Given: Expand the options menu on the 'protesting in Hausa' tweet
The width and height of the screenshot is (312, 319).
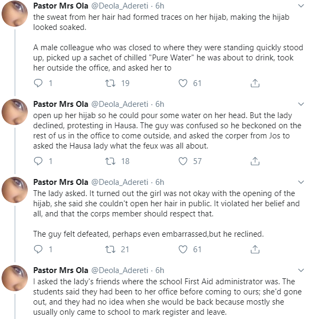Looking at the screenshot, I should click(x=301, y=104).
